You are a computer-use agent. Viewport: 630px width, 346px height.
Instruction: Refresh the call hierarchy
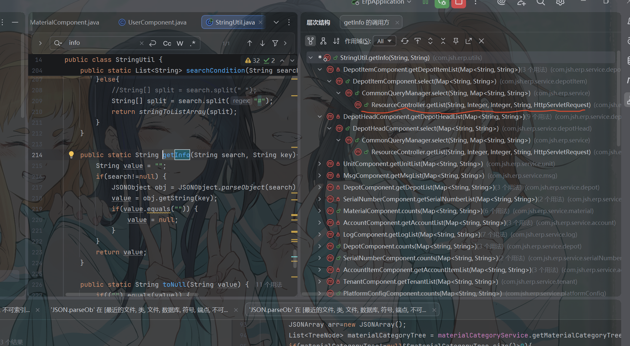pyautogui.click(x=405, y=41)
